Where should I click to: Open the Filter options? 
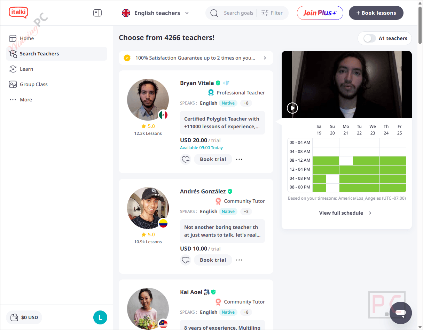(272, 13)
